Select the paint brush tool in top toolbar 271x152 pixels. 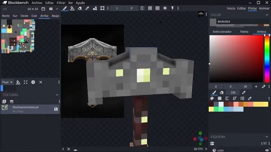coord(65,8)
